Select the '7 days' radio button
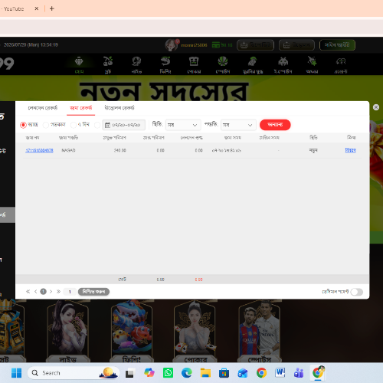383x383 pixels. click(x=74, y=125)
